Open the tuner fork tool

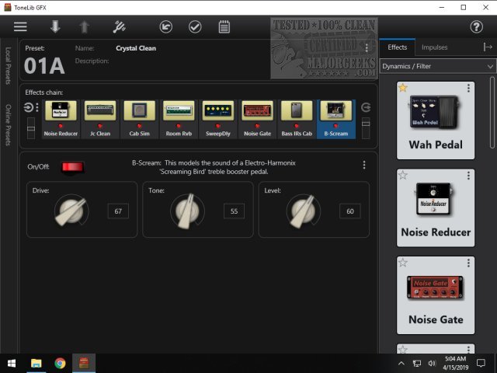(x=119, y=26)
